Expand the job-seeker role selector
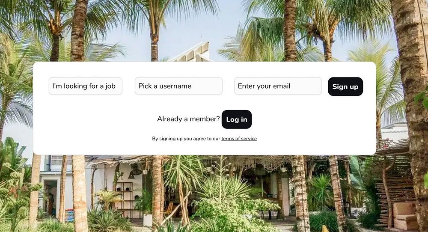The width and height of the screenshot is (428, 232). click(x=86, y=86)
